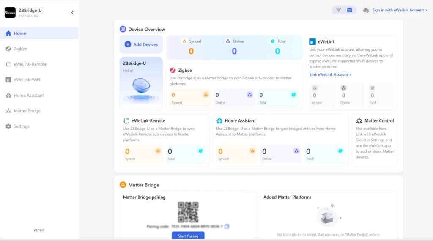This screenshot has height=241, width=433.
Task: Click the eWeLink card Total tile
Action: click(x=380, y=95)
